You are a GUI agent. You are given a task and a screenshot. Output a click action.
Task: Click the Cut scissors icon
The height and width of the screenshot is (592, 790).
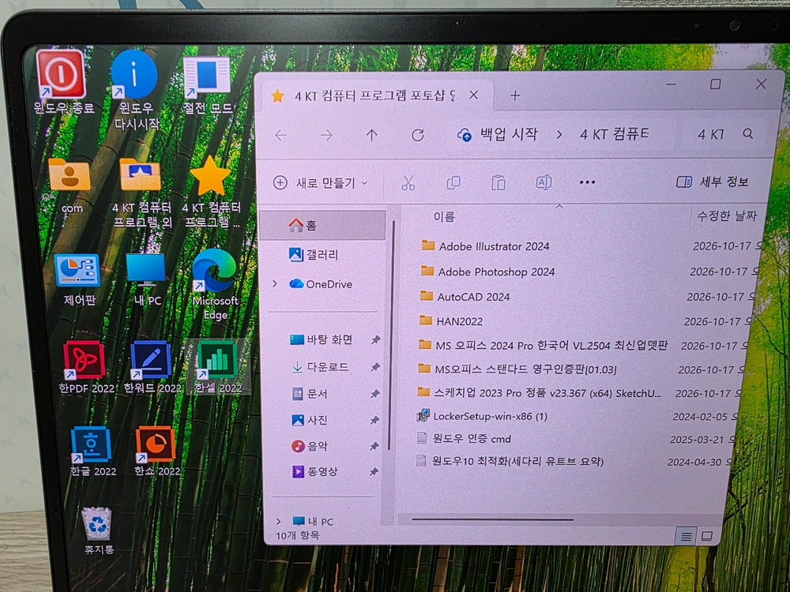(408, 182)
